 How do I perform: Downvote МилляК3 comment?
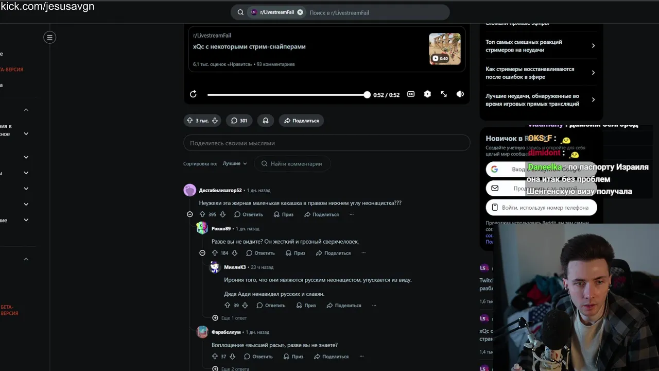pos(245,306)
